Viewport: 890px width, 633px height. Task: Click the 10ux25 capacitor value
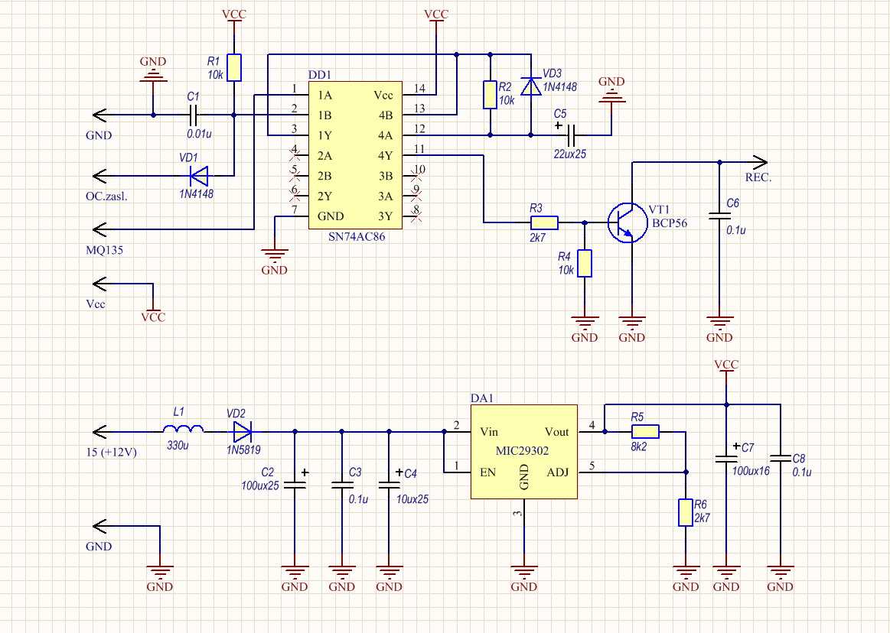point(412,499)
